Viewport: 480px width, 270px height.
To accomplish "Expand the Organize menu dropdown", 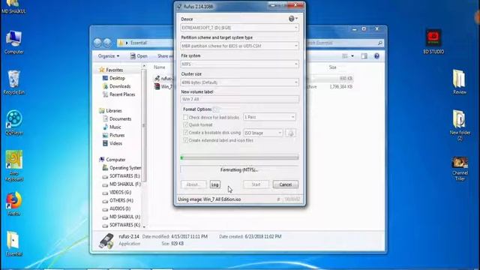I will point(109,56).
